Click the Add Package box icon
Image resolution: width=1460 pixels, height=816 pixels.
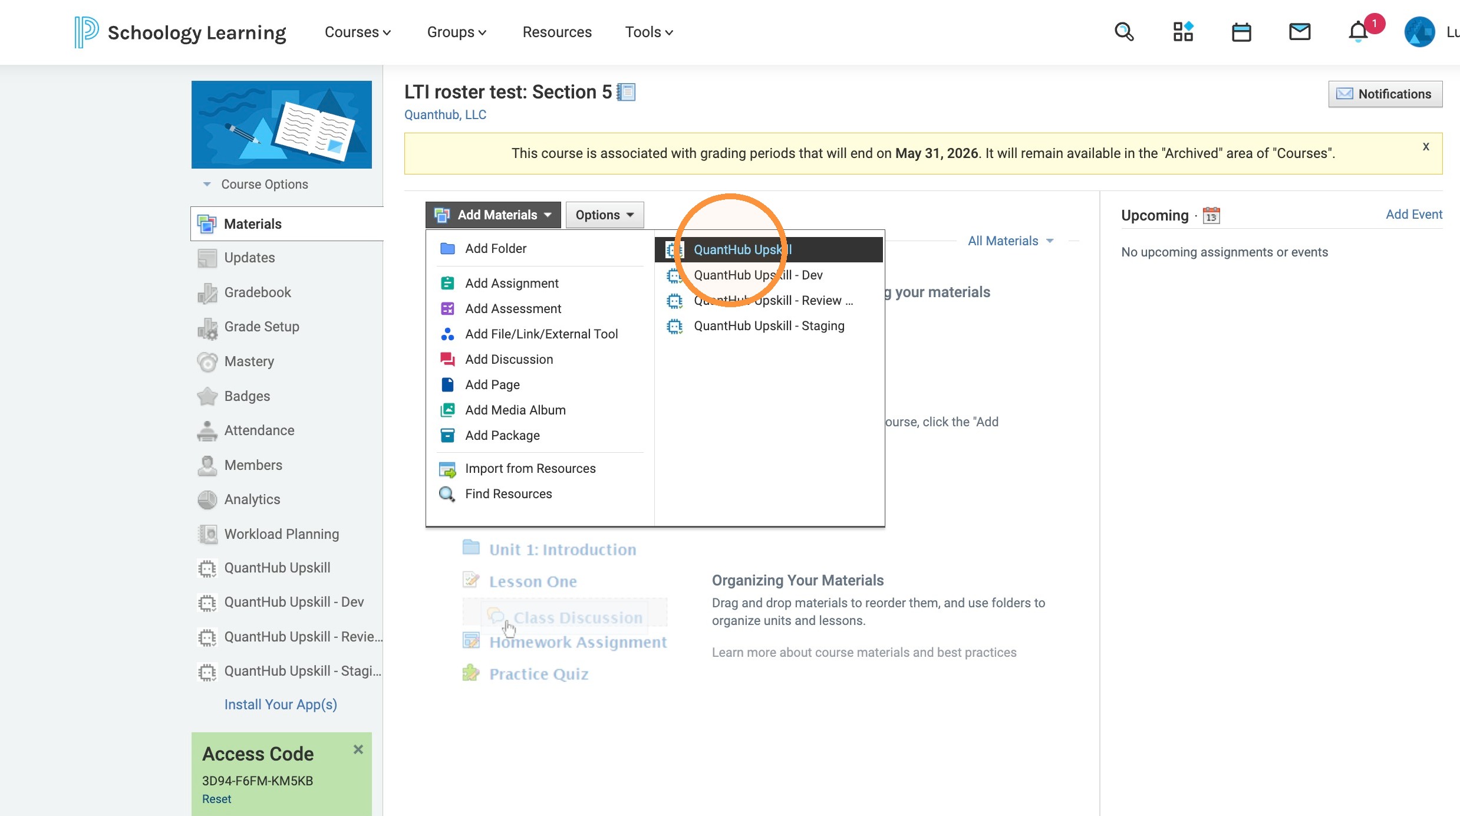click(447, 435)
